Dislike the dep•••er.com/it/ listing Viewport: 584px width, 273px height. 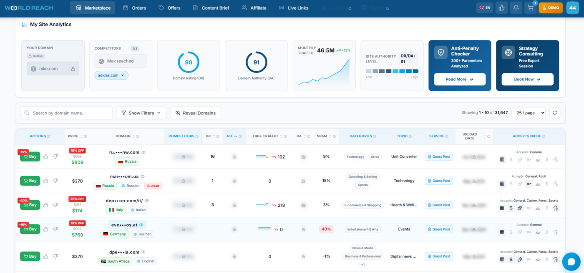[55, 205]
